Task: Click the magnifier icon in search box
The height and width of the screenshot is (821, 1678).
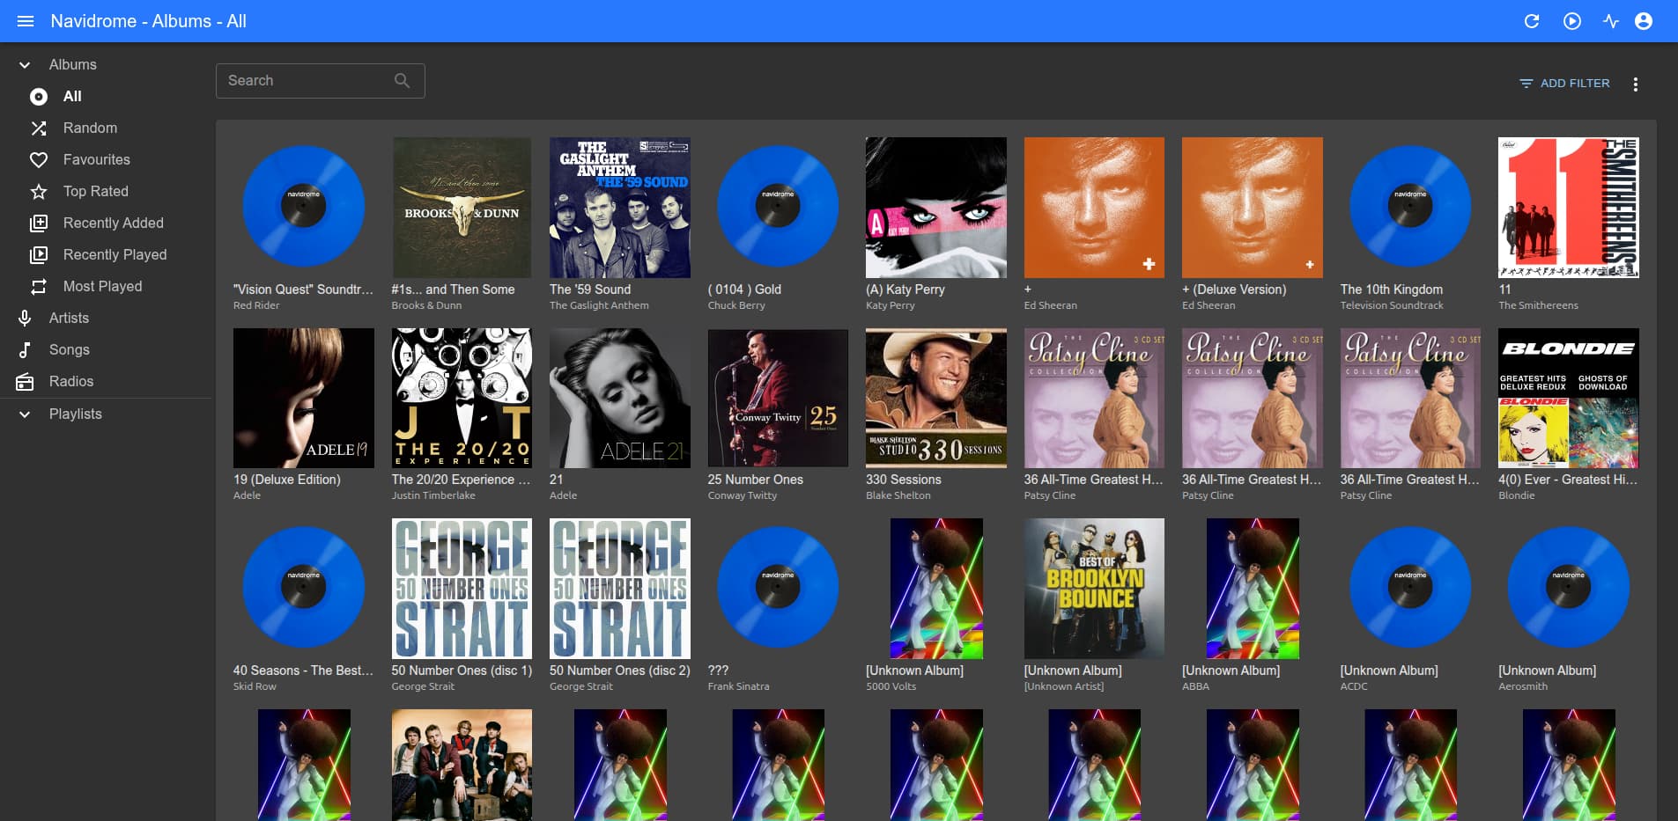Action: point(403,81)
